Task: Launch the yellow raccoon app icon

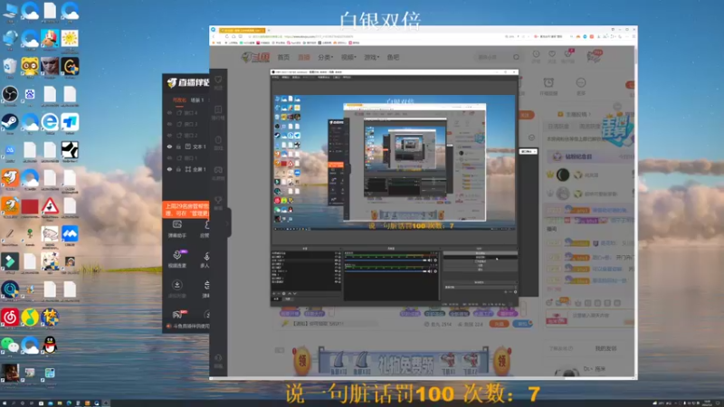Action: pyautogui.click(x=30, y=66)
